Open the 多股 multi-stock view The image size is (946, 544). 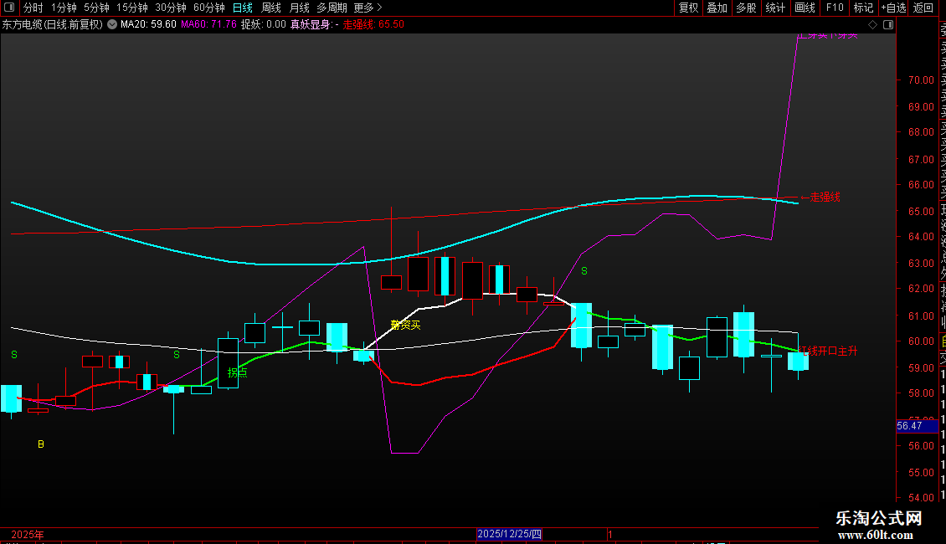tap(746, 8)
